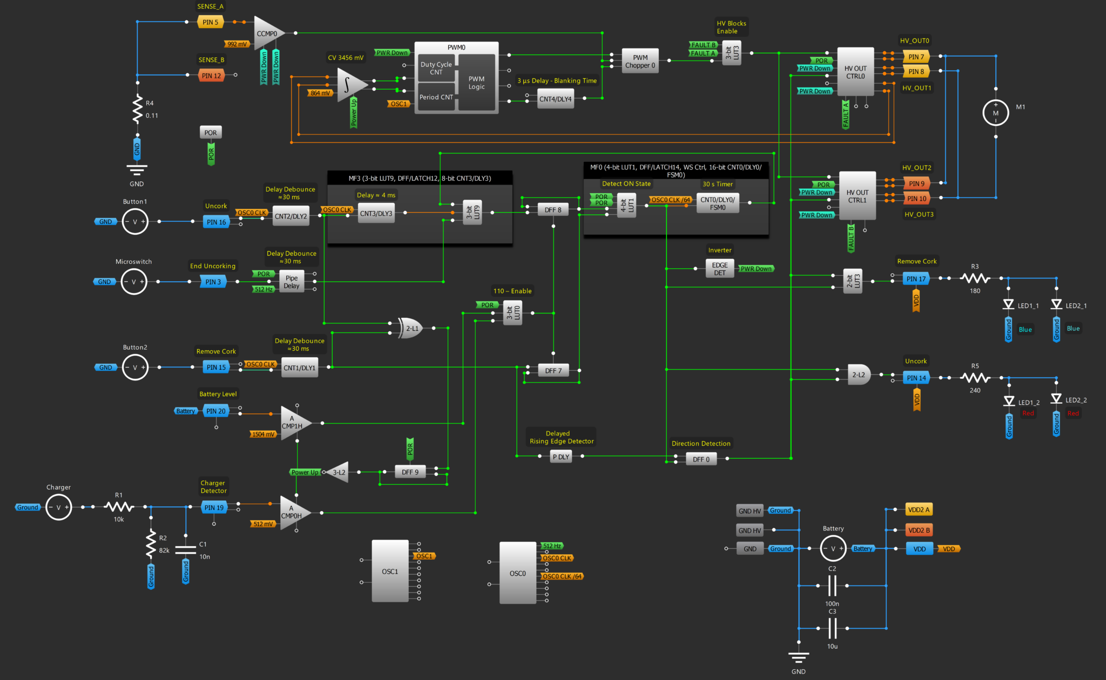
Task: Select the 2-L1 XOR gate
Action: pos(411,328)
